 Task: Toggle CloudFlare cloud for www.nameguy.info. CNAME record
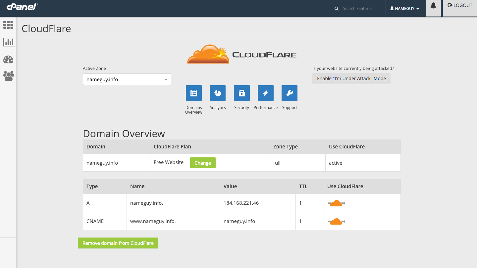[337, 221]
